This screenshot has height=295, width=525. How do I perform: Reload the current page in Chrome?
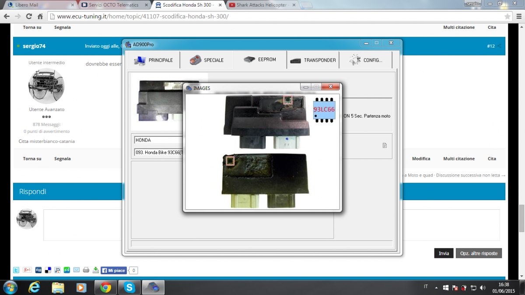(x=29, y=16)
